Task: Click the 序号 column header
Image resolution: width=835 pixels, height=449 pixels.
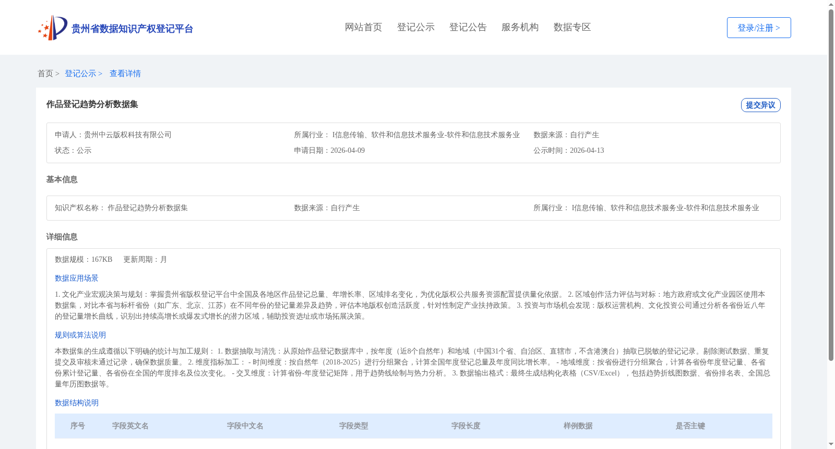Action: pos(78,426)
